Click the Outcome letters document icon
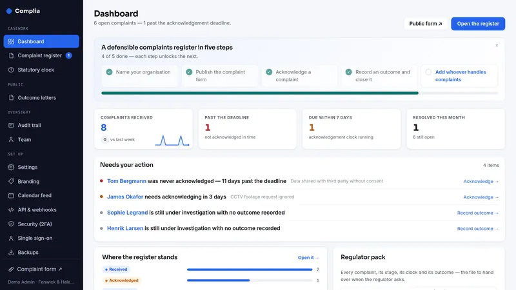 pos(11,98)
